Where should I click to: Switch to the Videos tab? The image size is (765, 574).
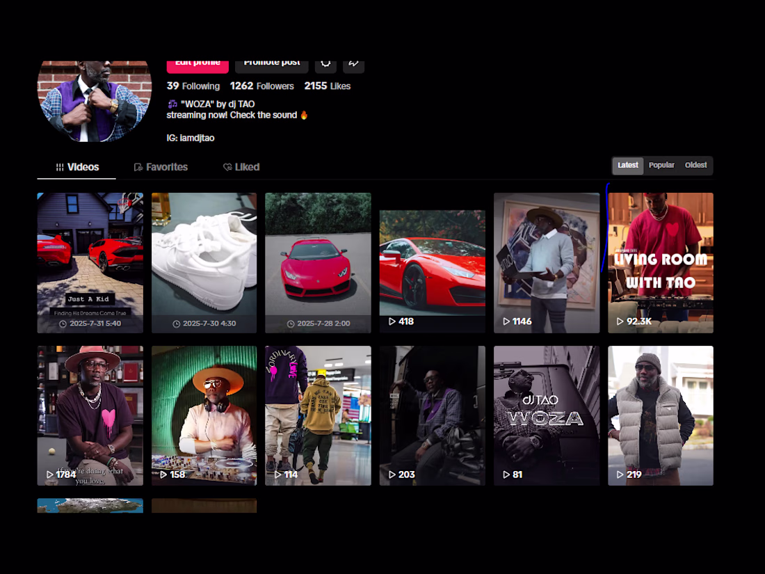[x=76, y=167]
